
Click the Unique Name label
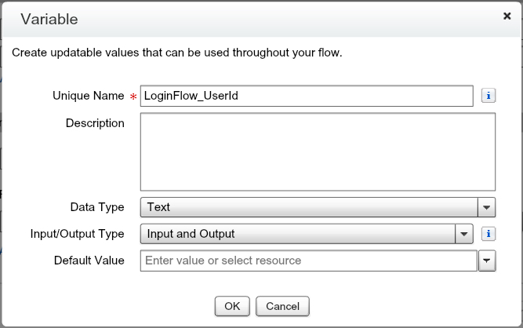click(88, 96)
